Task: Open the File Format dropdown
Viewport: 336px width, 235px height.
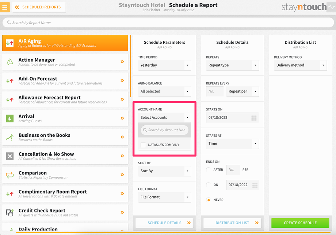Action: pyautogui.click(x=164, y=197)
